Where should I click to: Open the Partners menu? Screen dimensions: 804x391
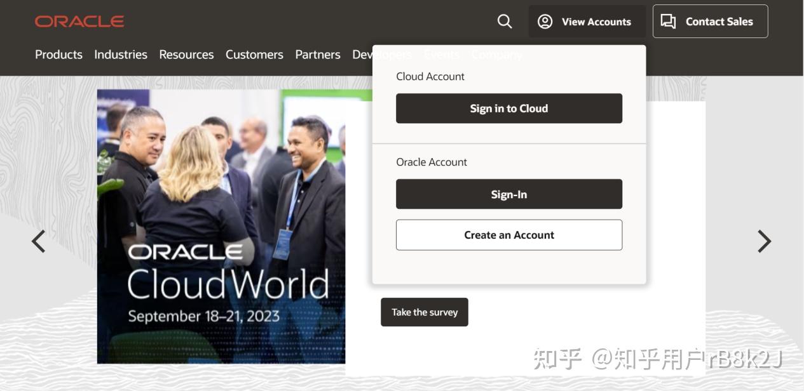(318, 55)
